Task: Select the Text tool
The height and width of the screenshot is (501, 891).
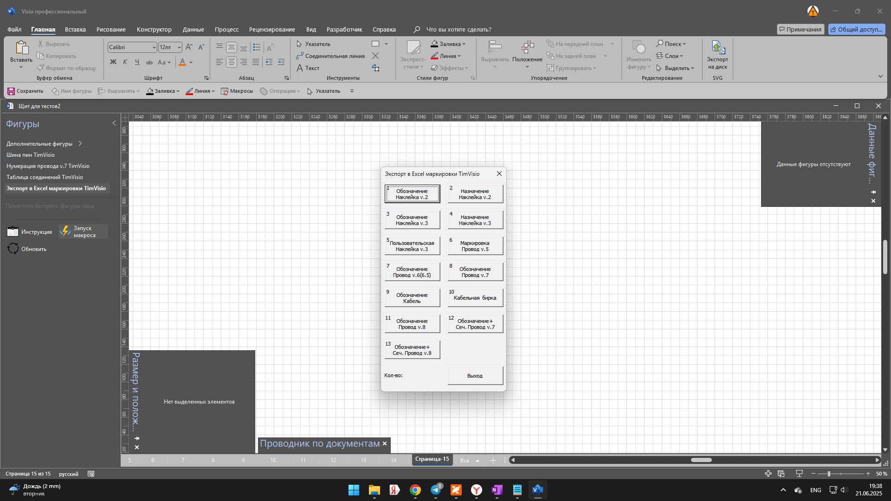Action: (x=308, y=68)
